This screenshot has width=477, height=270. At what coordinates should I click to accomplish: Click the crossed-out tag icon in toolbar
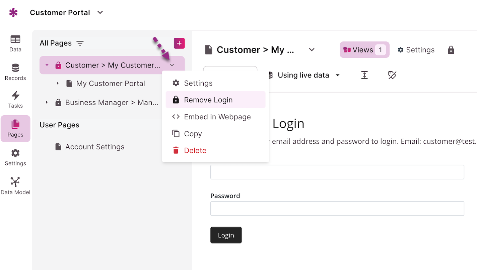click(392, 75)
